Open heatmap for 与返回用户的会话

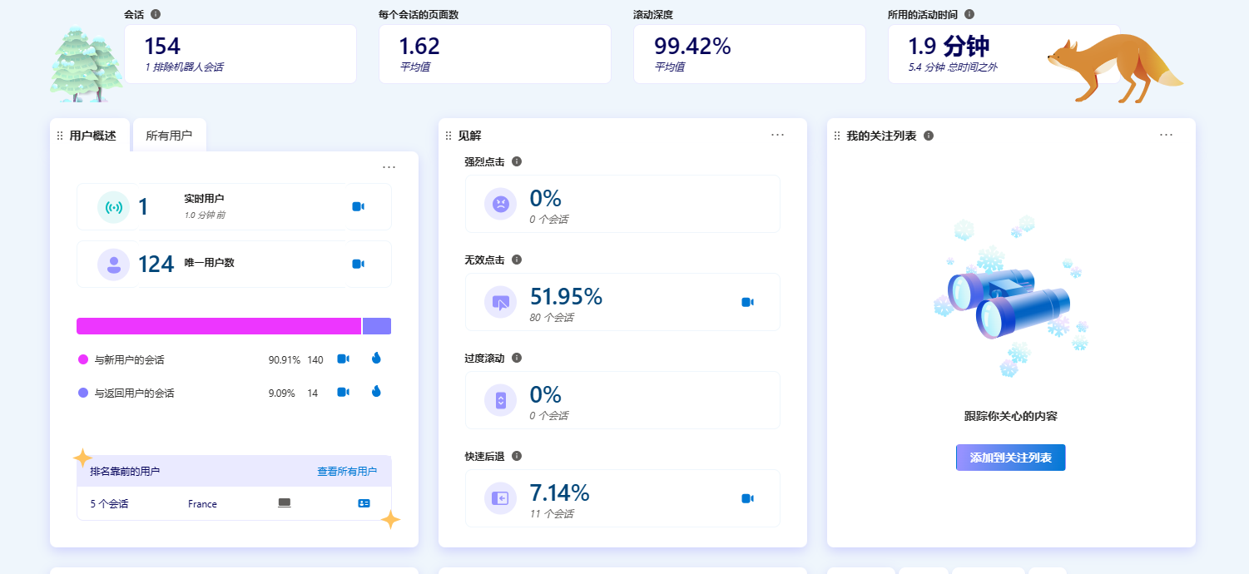pos(376,392)
